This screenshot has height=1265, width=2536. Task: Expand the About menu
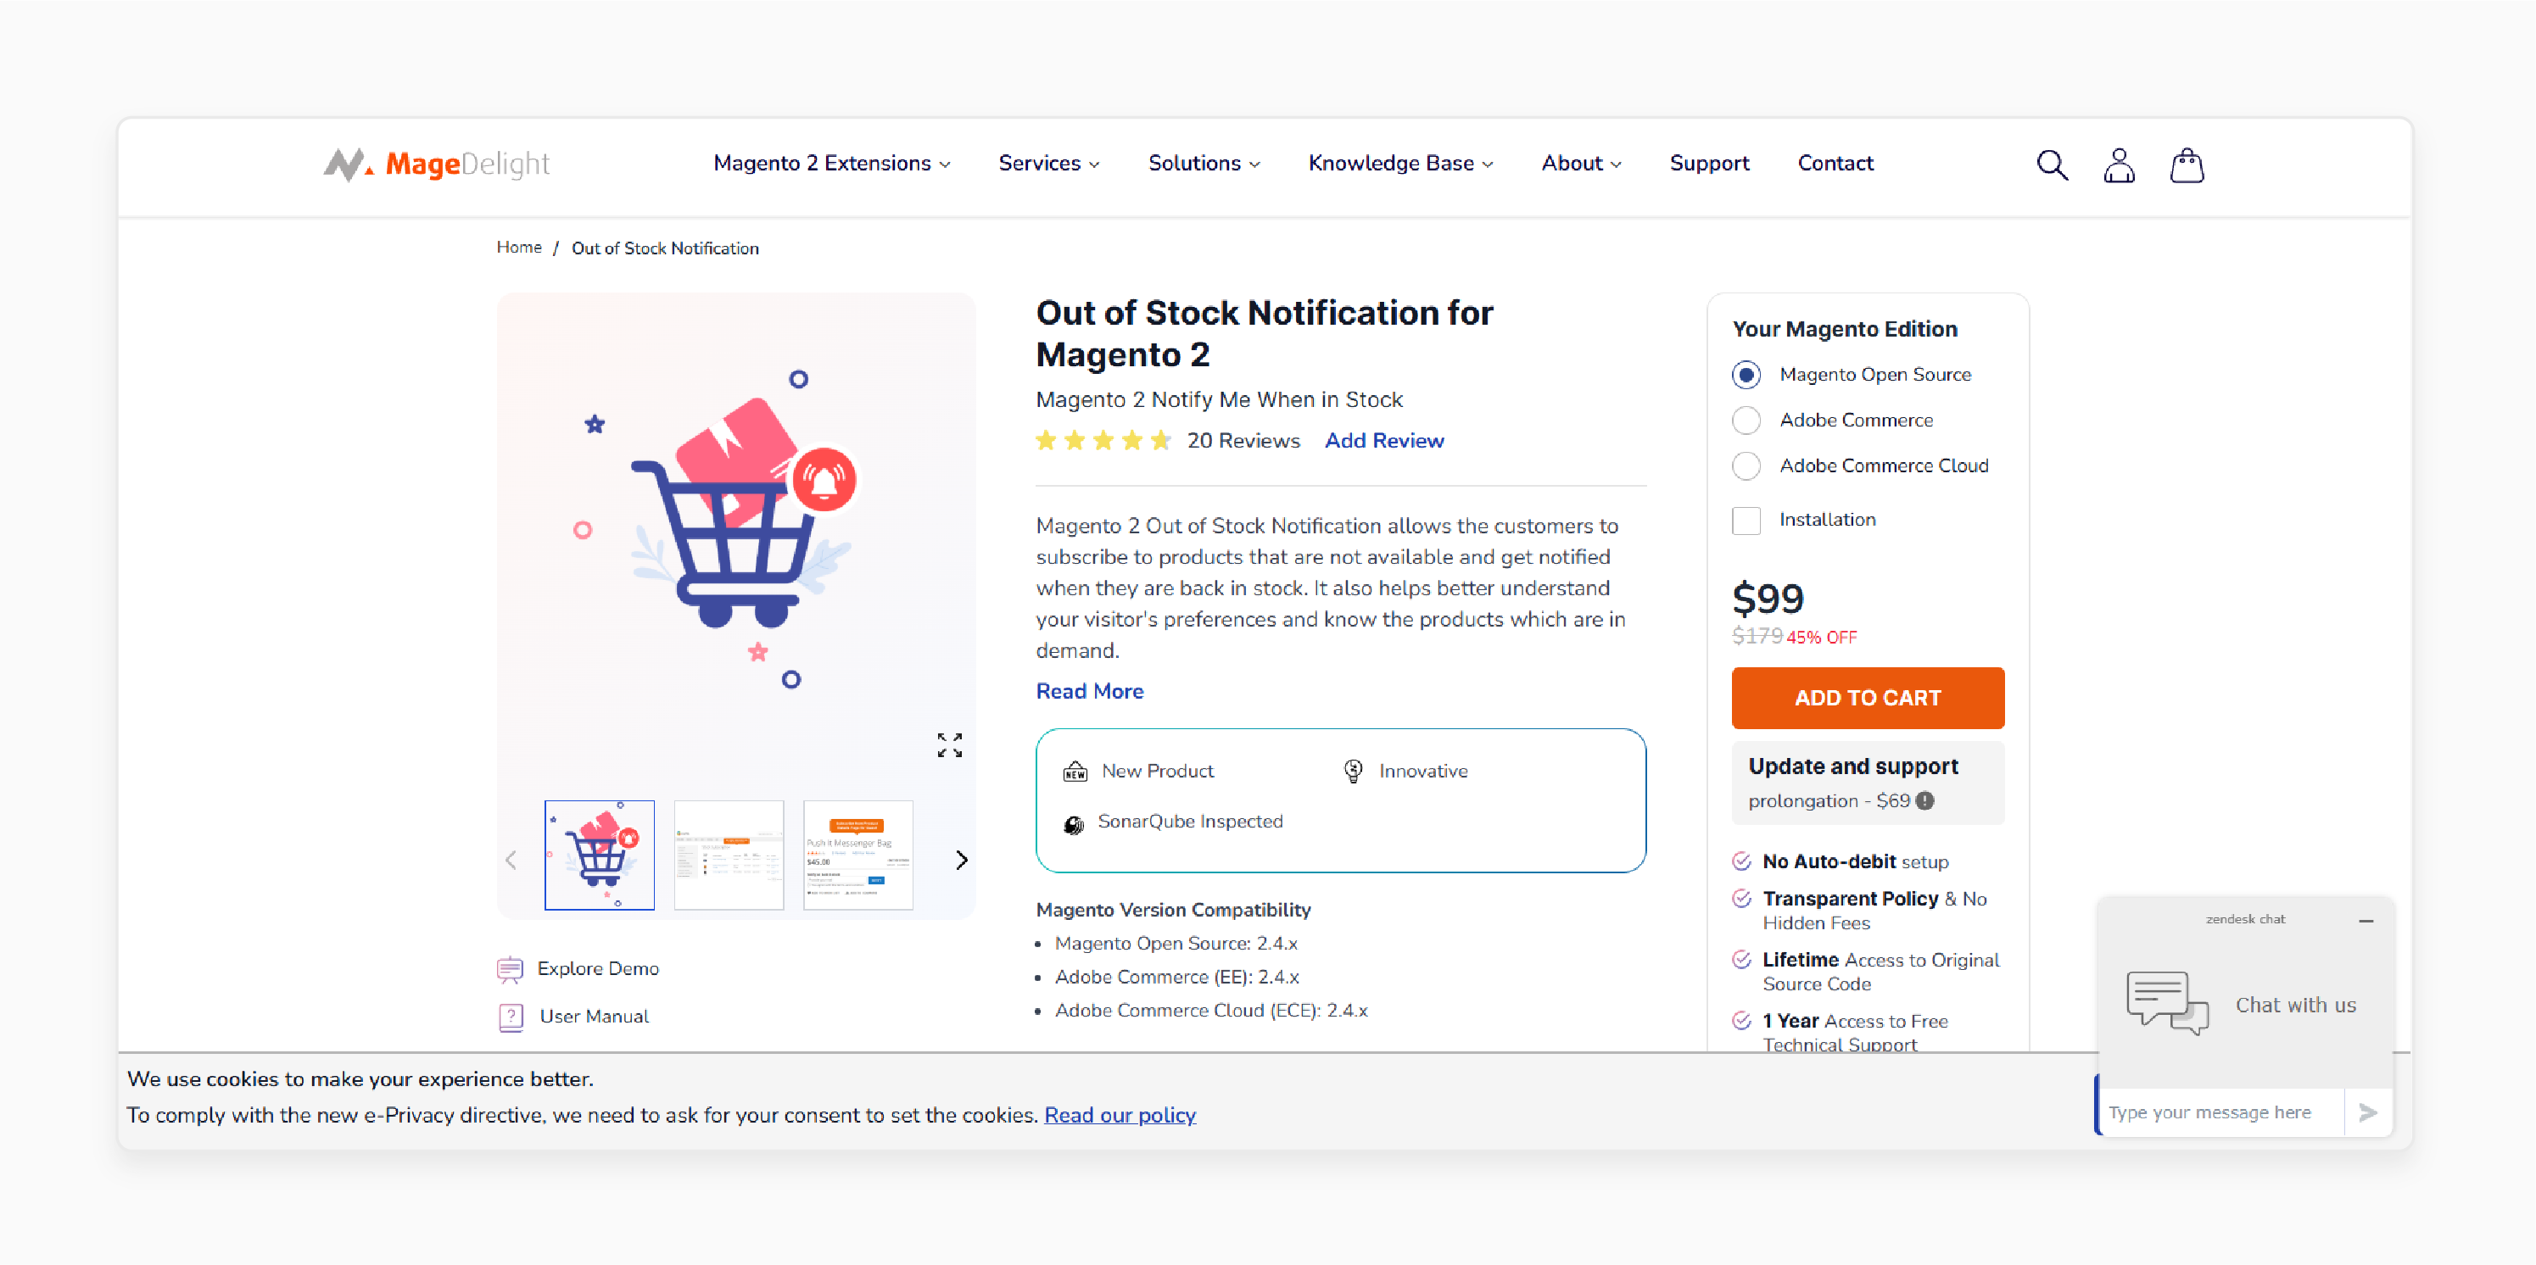pyautogui.click(x=1581, y=164)
